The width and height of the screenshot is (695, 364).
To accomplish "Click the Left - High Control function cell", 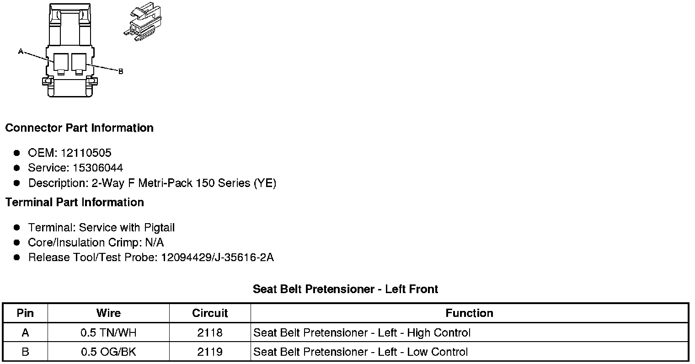I will coord(362,333).
